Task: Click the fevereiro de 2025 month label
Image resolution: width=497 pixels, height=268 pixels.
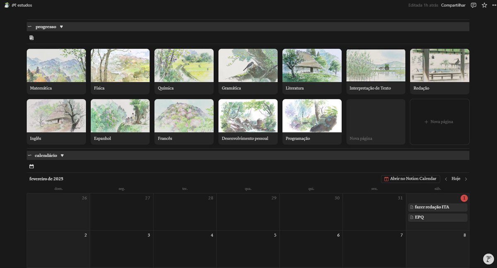Action: tap(46, 179)
